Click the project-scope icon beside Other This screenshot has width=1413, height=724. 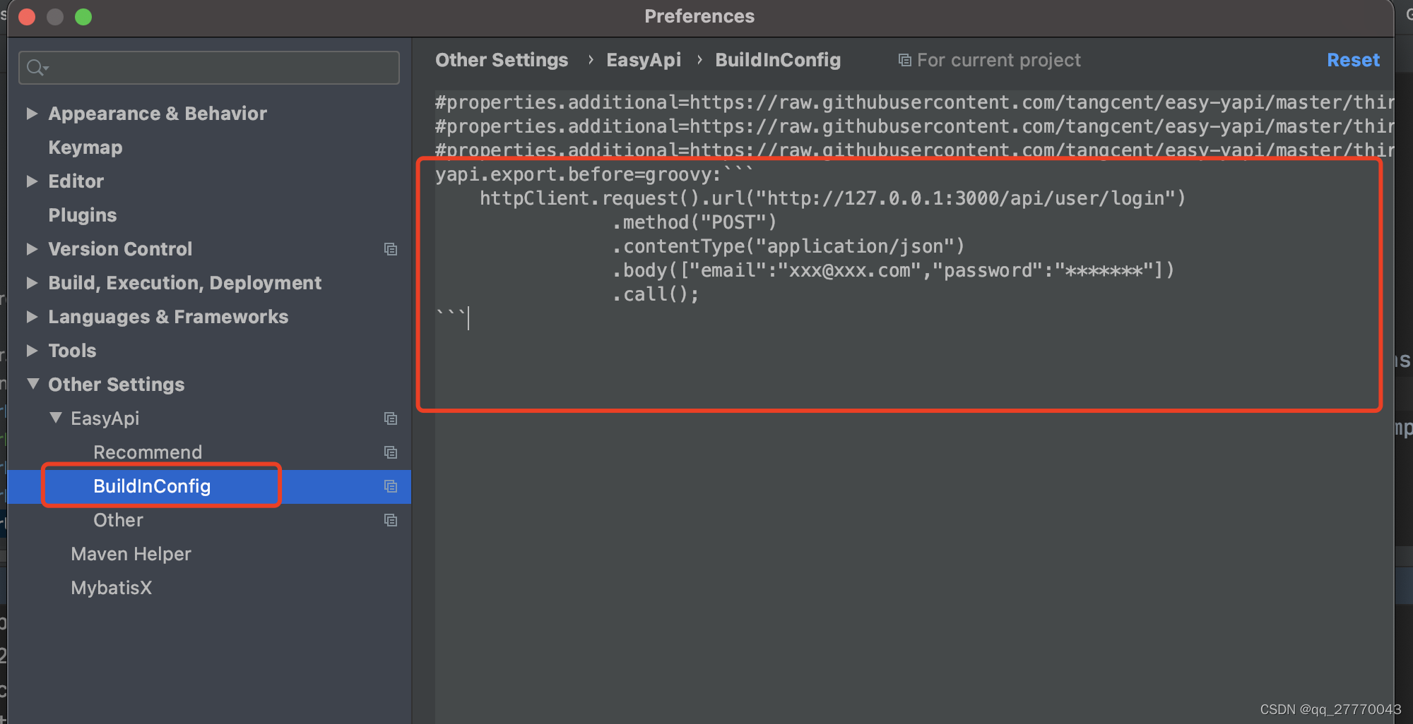pyautogui.click(x=391, y=520)
